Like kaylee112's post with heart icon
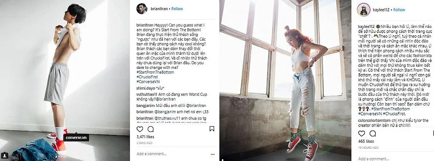434x161 pixels. click(x=362, y=134)
